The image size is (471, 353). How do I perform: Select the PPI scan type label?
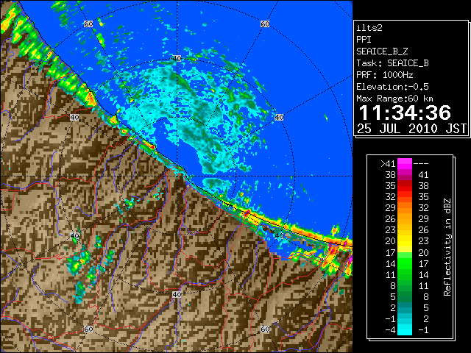pos(364,40)
